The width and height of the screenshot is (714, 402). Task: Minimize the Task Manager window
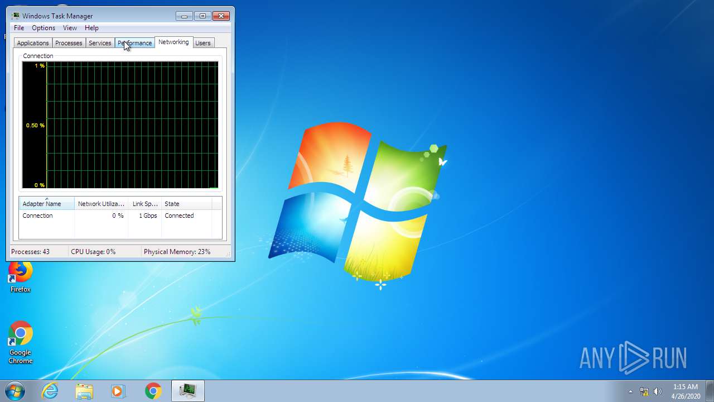184,16
